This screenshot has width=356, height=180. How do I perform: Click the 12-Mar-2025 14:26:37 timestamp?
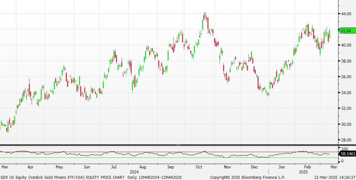[335, 177]
